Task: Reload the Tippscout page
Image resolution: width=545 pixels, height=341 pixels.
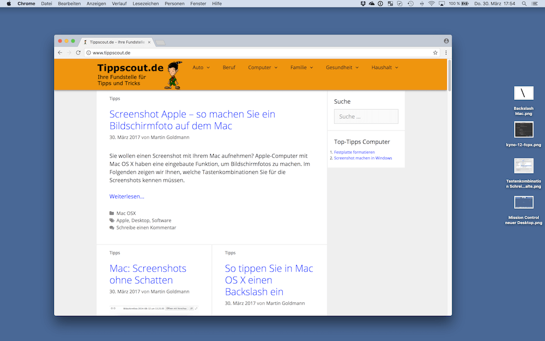Action: pos(78,52)
